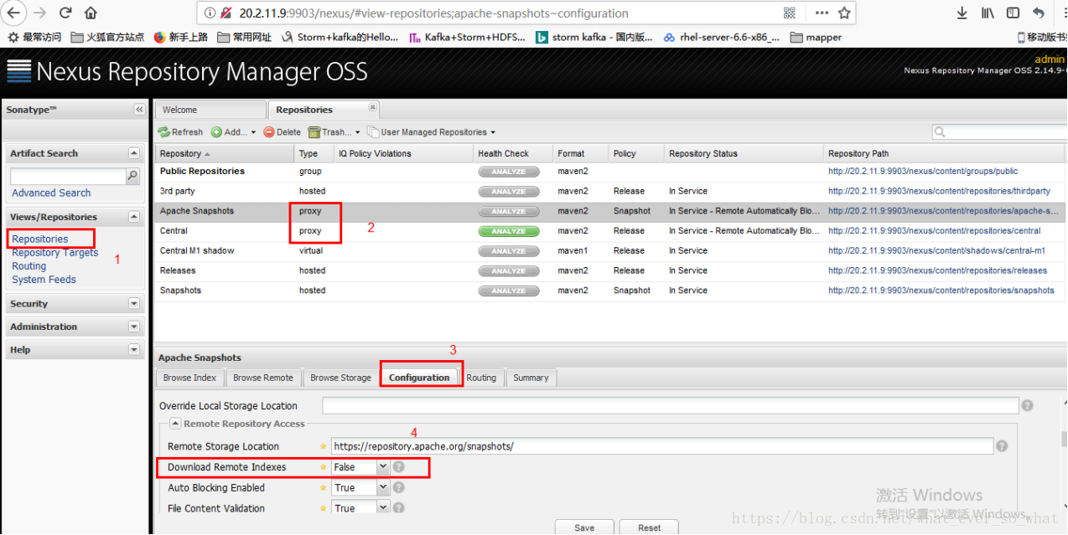The height and width of the screenshot is (535, 1068).
Task: Expand the Help panel
Action: 134,349
